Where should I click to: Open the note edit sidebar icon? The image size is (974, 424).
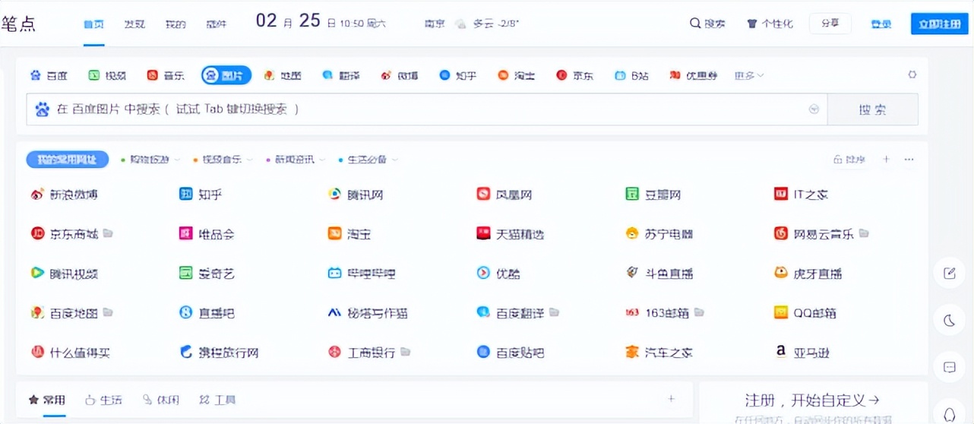click(x=950, y=274)
